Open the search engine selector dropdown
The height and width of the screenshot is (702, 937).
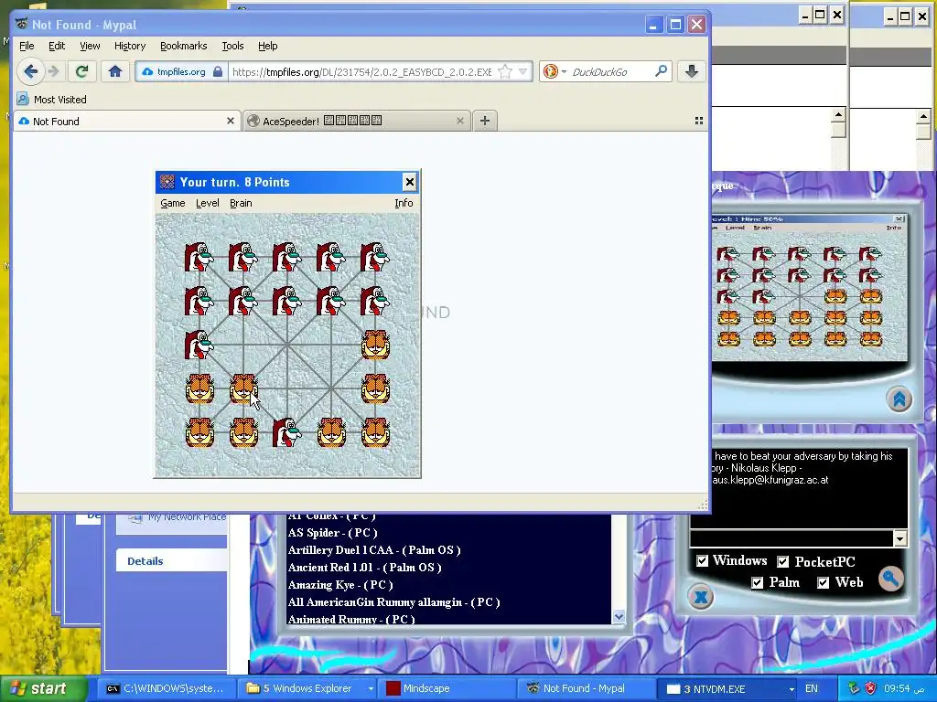point(564,71)
